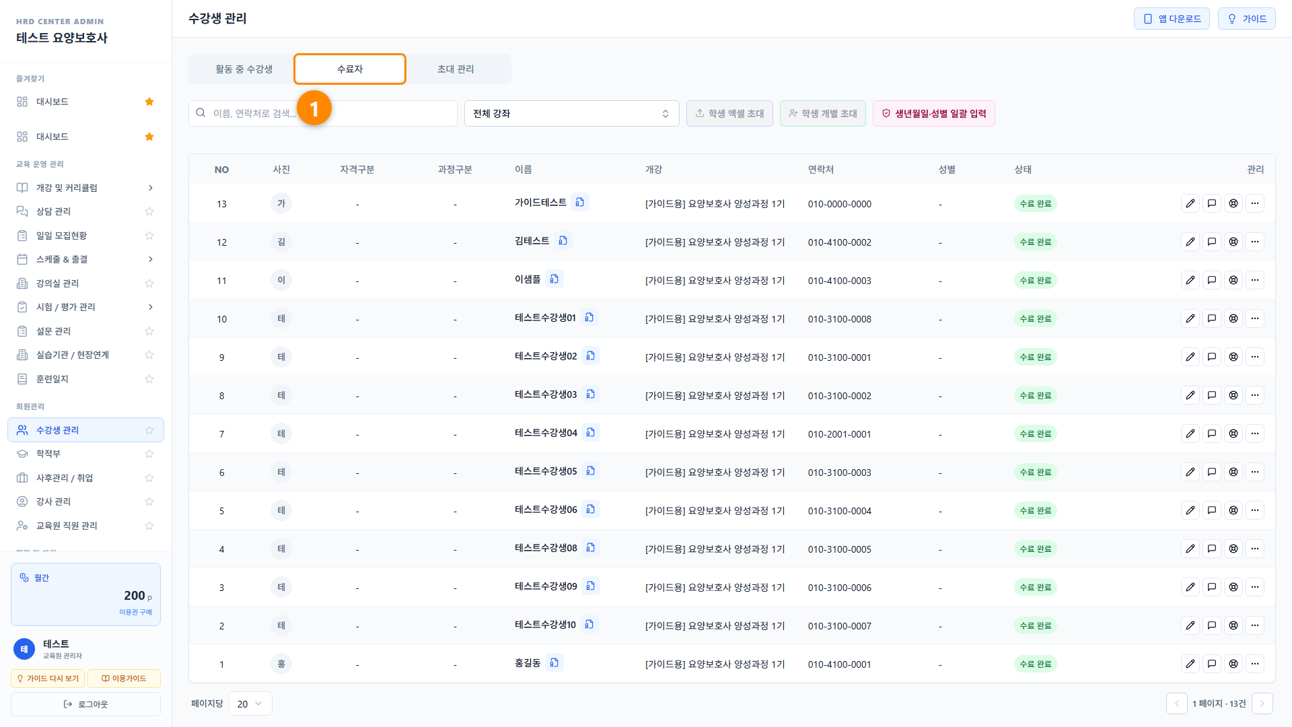The height and width of the screenshot is (727, 1292).
Task: Click 가이드 다시 보기 button
Action: pos(48,679)
